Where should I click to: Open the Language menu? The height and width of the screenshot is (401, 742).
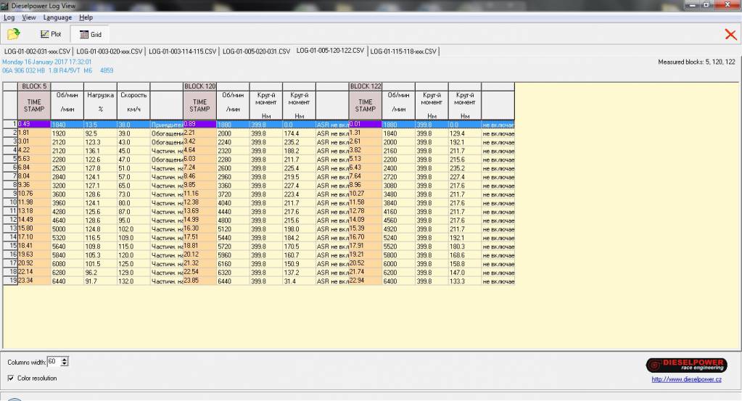(x=57, y=17)
